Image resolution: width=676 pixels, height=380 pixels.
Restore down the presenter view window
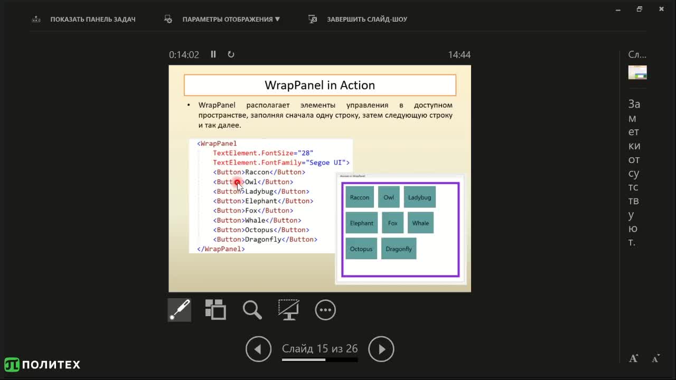pos(640,9)
